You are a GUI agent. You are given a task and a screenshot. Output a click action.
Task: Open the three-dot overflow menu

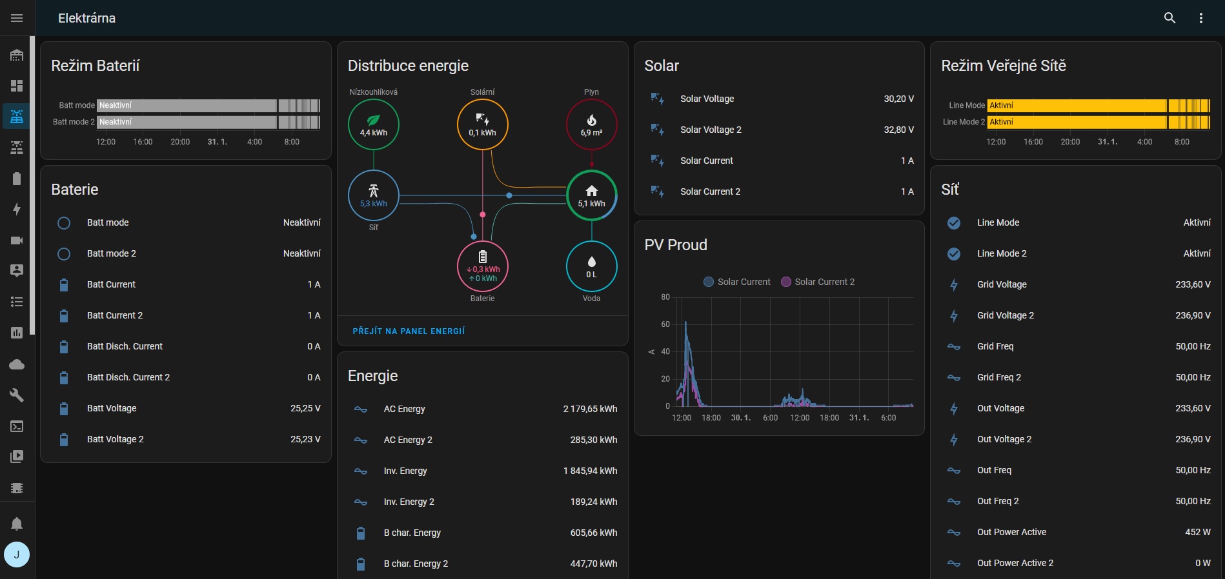coord(1200,18)
